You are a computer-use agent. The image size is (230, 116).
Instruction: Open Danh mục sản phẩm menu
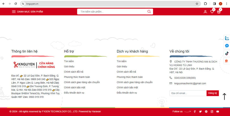[x=30, y=11]
